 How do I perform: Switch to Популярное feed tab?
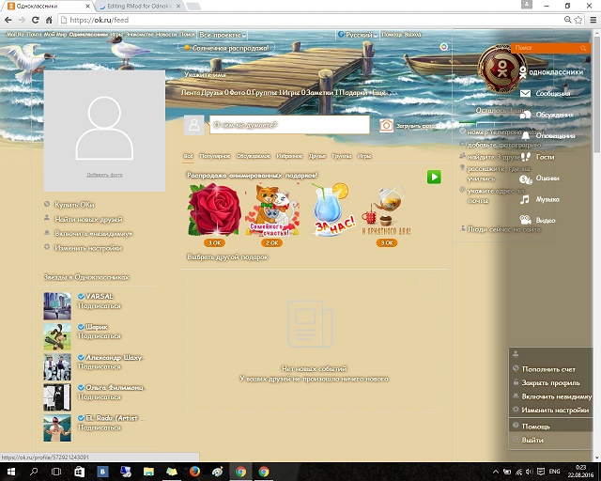pyautogui.click(x=215, y=156)
